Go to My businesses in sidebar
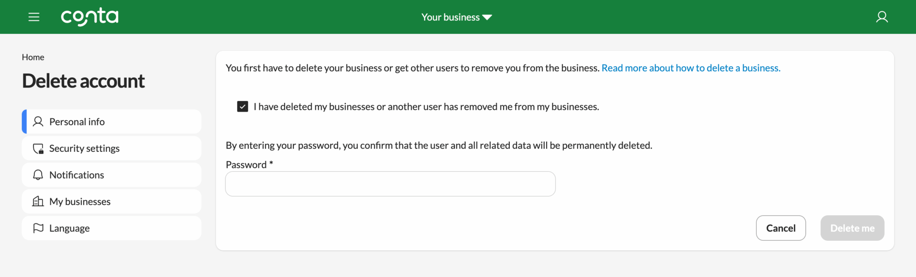The height and width of the screenshot is (277, 916). pyautogui.click(x=80, y=201)
